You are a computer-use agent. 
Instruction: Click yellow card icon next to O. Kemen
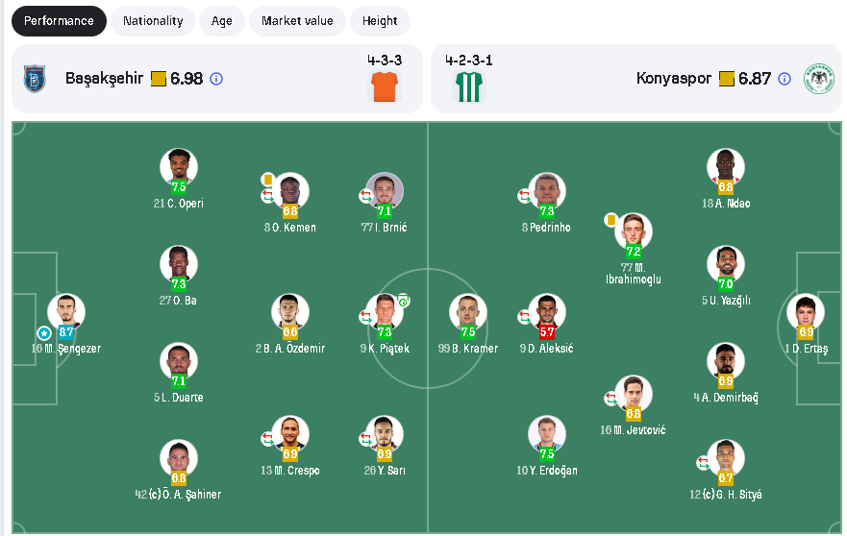pos(268,179)
